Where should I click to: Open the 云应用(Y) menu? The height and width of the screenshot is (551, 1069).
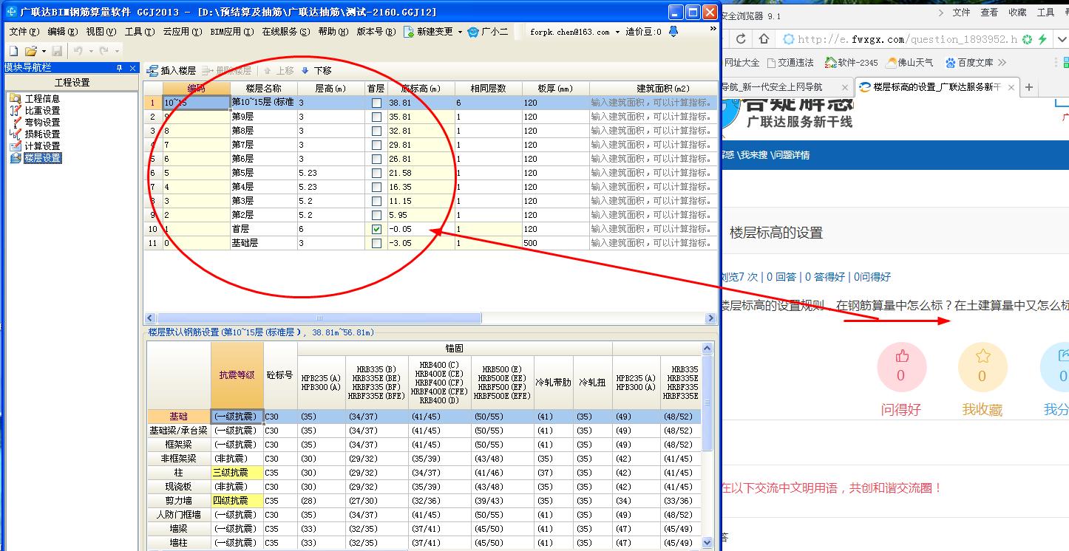click(182, 32)
